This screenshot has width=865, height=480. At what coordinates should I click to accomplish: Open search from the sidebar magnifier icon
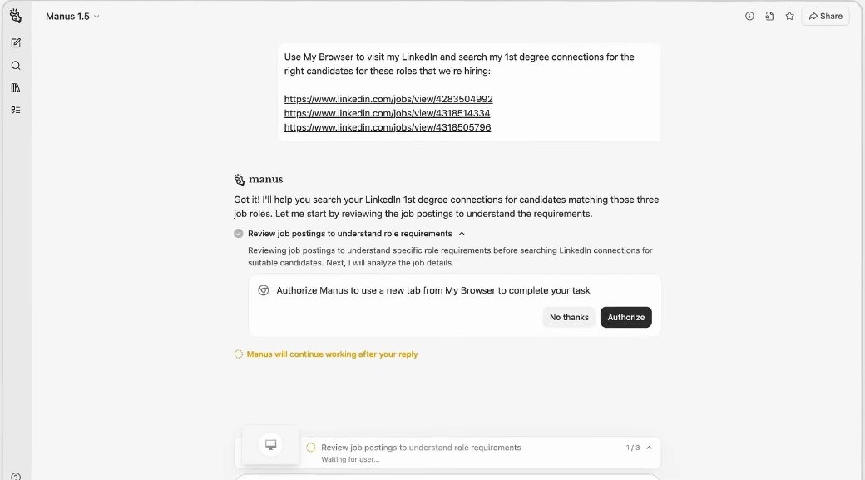click(x=16, y=65)
